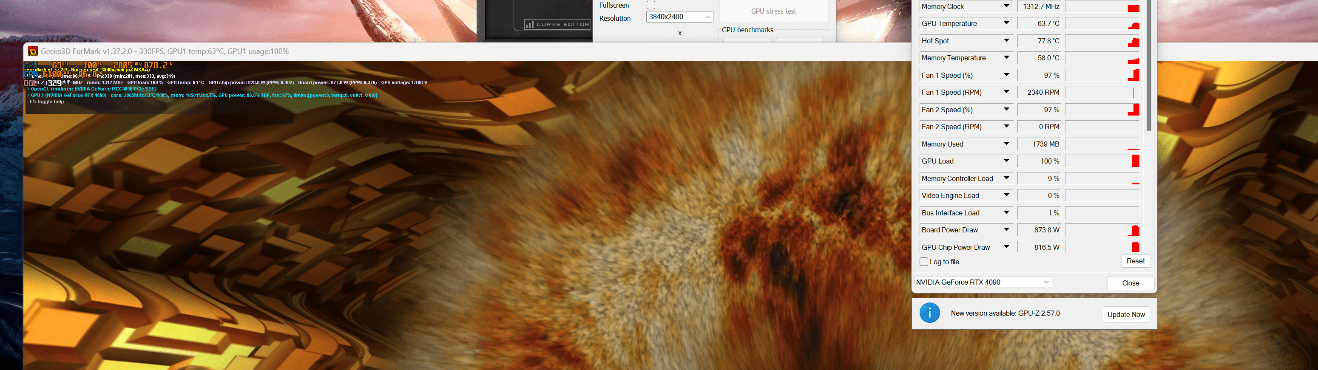Click the Board Power Draw history graph
The image size is (1318, 370).
pos(1102,230)
